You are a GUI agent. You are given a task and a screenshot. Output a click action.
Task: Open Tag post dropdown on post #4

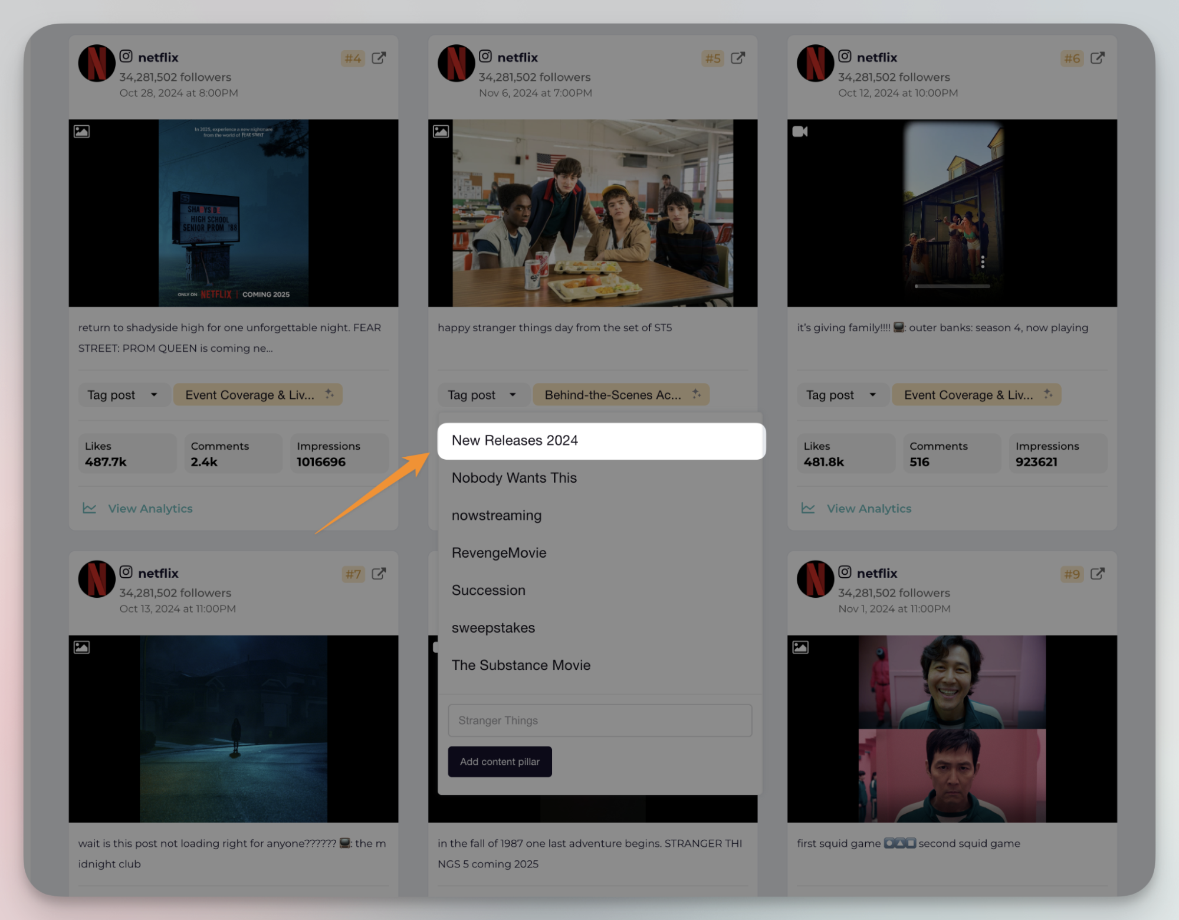tap(123, 395)
